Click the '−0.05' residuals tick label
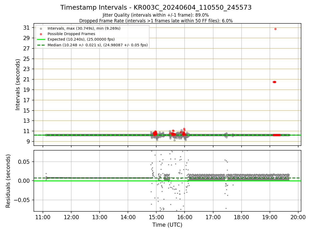312x234 pixels. [x=22, y=200]
